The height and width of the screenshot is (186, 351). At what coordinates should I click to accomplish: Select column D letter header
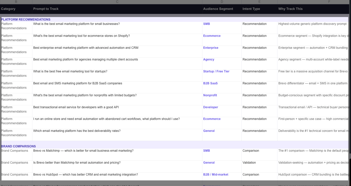click(x=222, y=2)
